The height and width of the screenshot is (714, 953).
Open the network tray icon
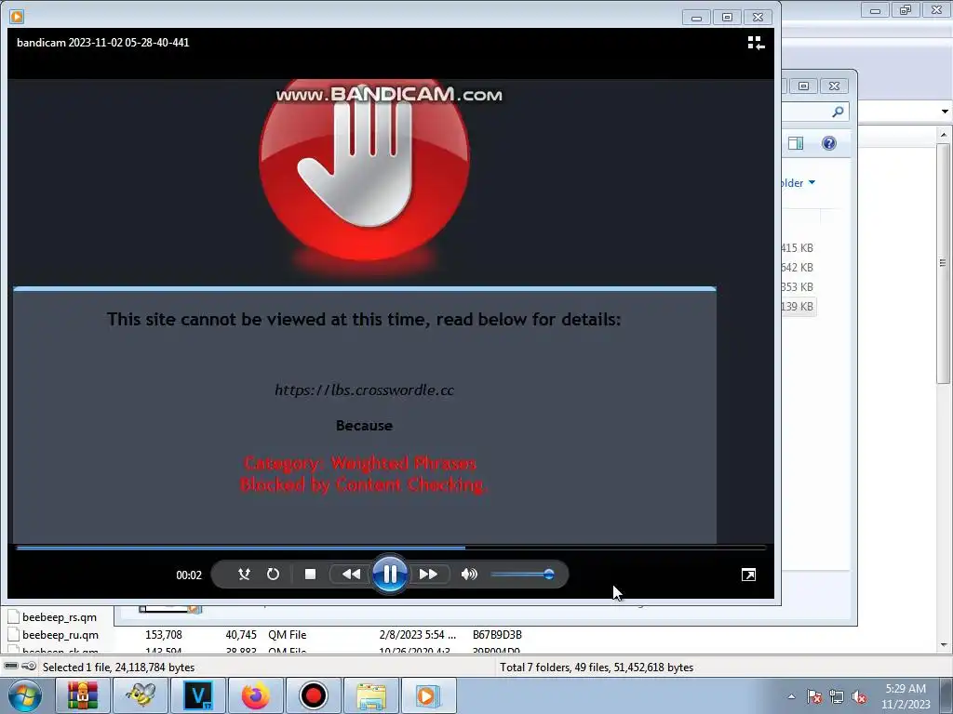837,696
